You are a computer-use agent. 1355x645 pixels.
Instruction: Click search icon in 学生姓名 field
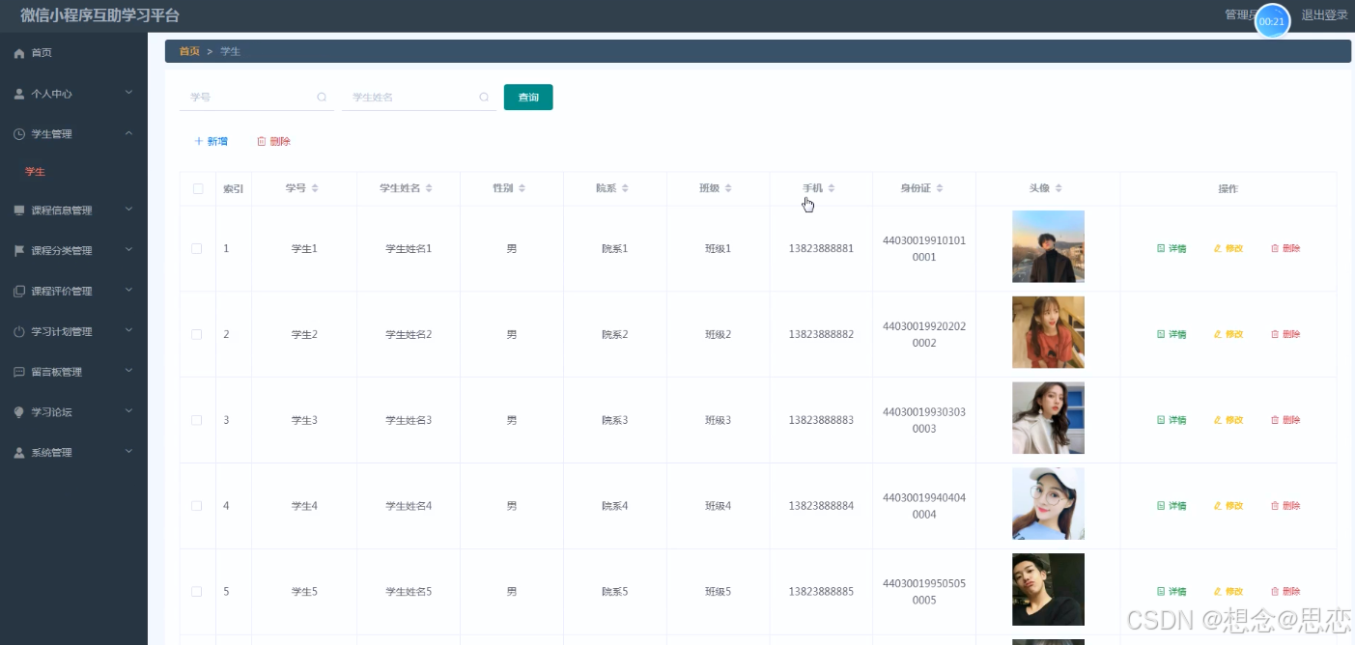point(484,98)
